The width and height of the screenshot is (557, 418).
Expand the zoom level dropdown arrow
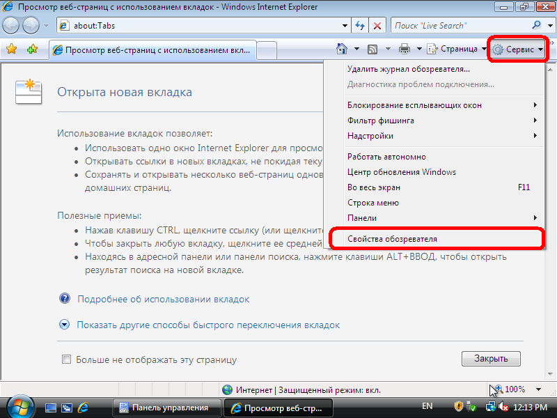coord(538,389)
